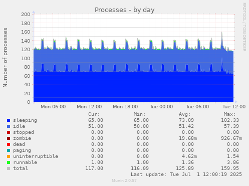Click the idle legend color swatch

(x=9, y=126)
